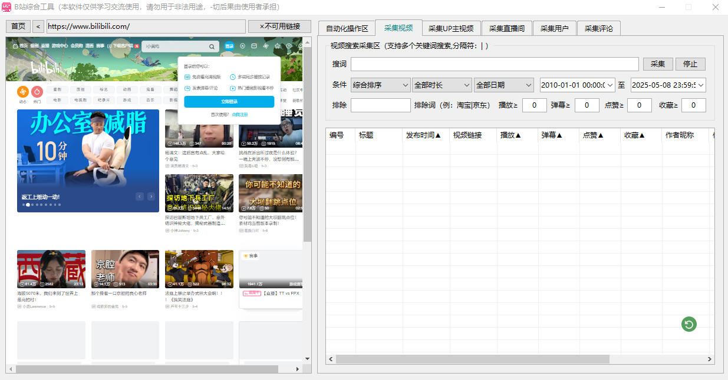Screen dimensions: 728x380
Task: Click the carousel previous arrow on the banner
Action: tap(140, 196)
